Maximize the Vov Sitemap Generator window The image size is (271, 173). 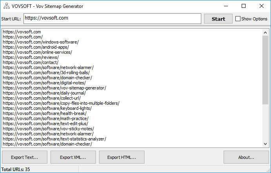(244, 6)
